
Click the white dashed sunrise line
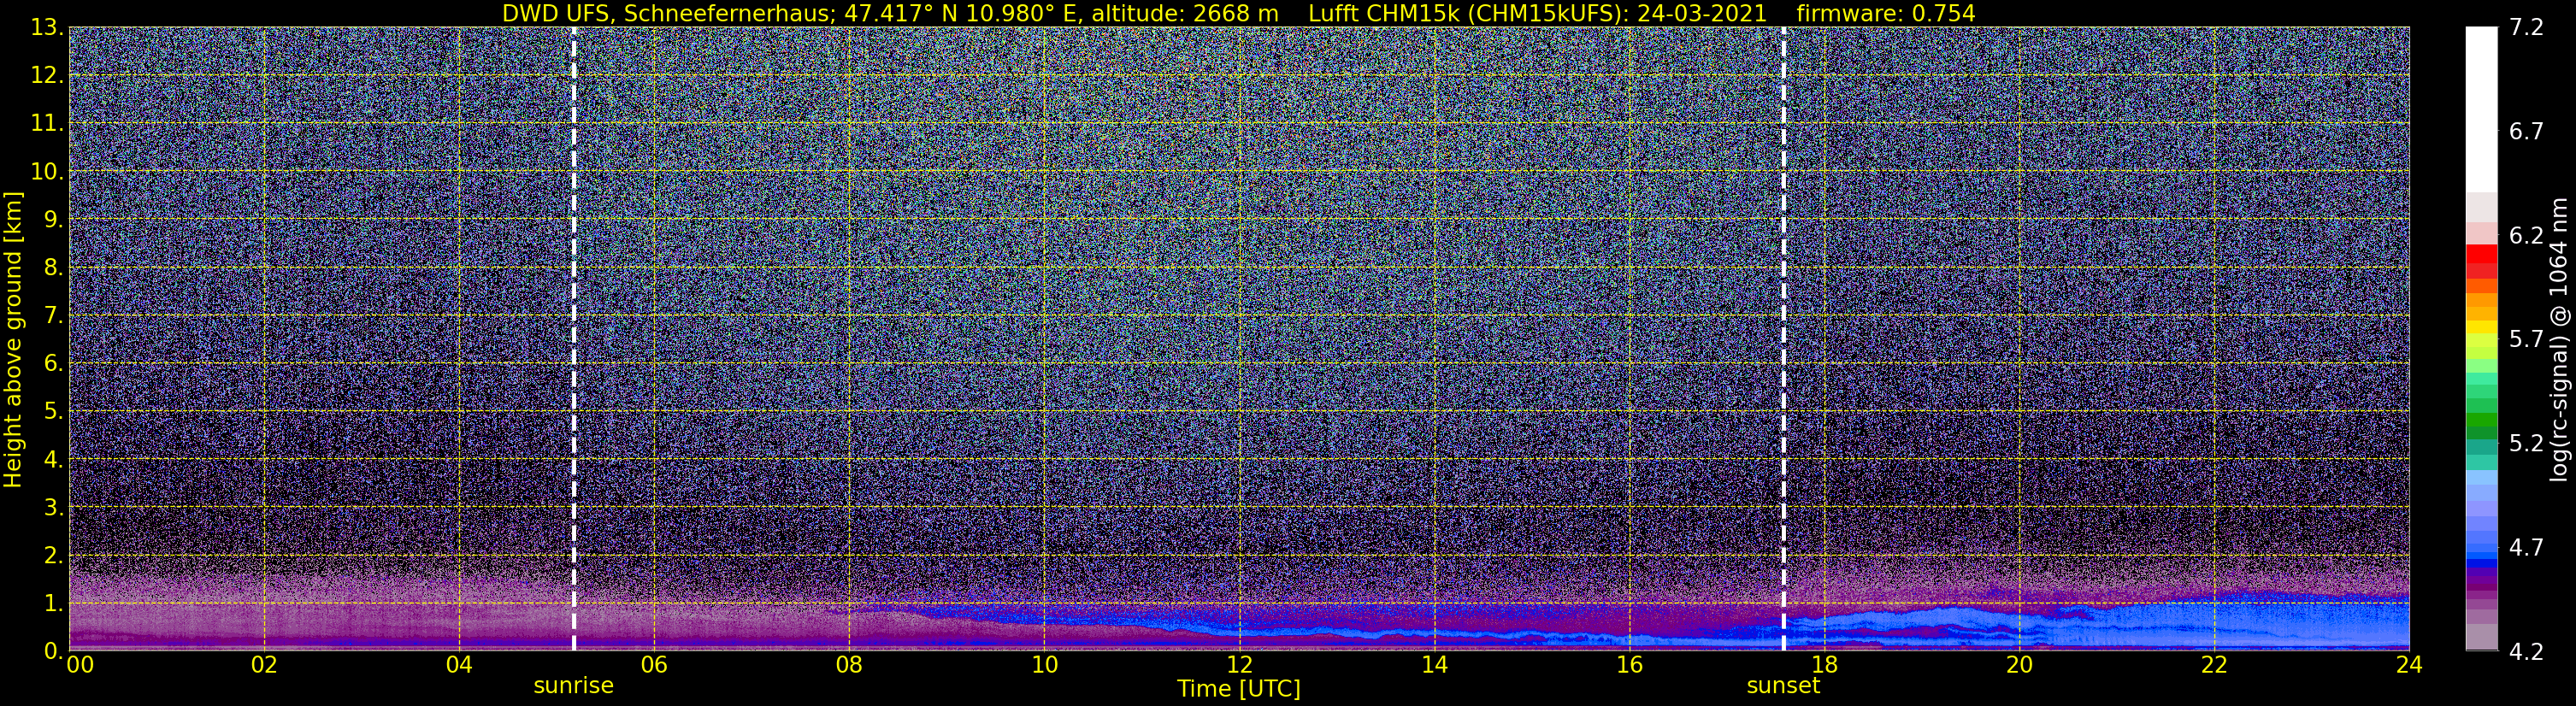[x=573, y=339]
